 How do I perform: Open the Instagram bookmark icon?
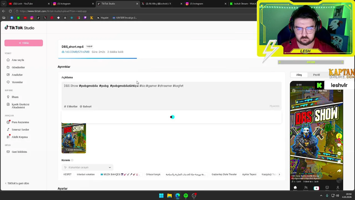tap(32, 18)
